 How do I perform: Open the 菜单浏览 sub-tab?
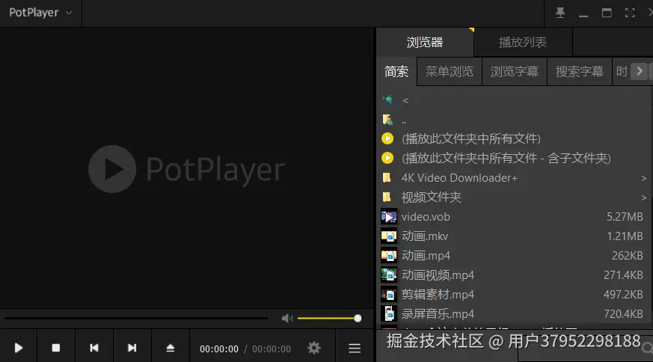tap(450, 72)
